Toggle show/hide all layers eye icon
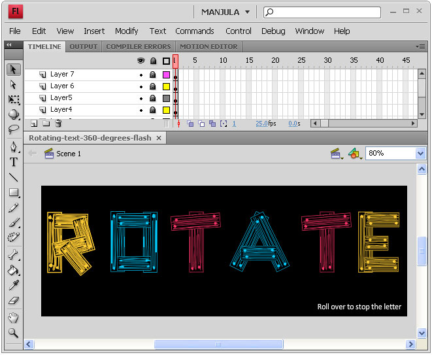Viewport: 432px width, 355px height. click(141, 61)
